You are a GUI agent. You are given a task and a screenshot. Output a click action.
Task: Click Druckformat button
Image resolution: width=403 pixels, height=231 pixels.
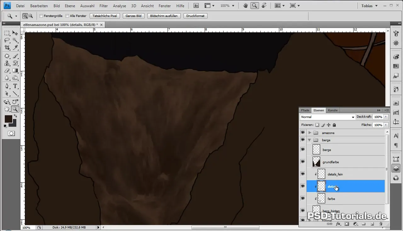pos(195,16)
